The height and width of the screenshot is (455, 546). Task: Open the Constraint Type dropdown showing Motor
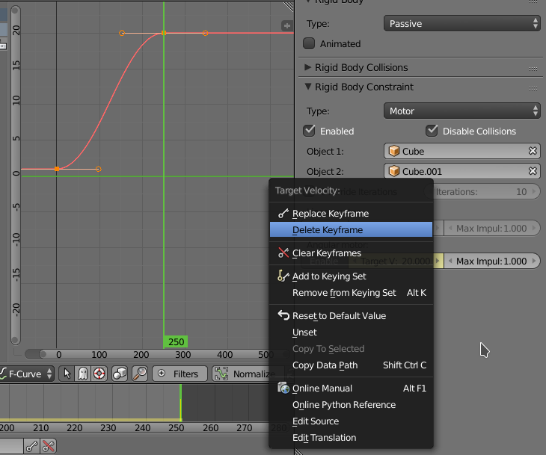tap(462, 111)
